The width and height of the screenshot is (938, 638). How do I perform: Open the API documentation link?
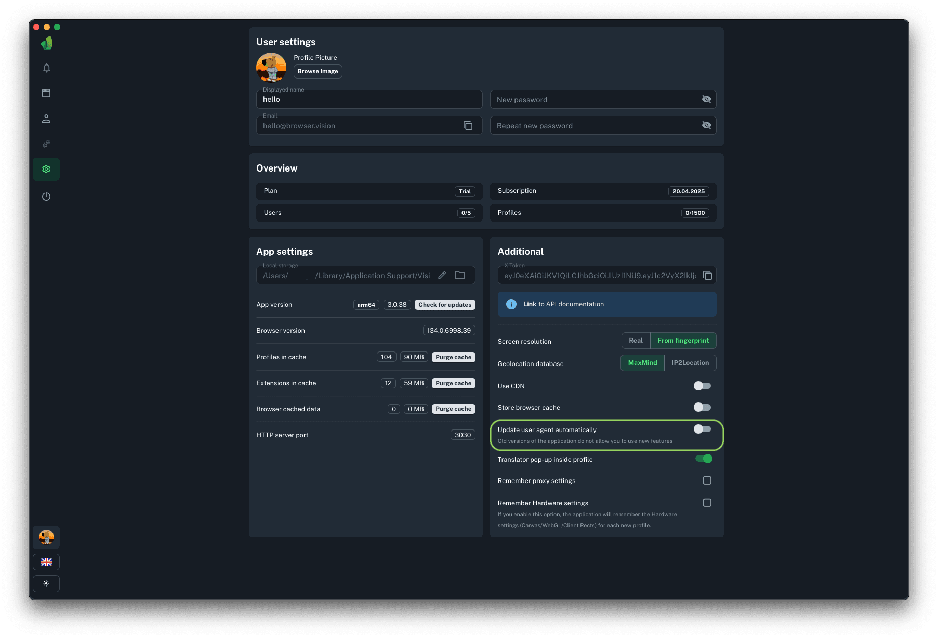point(530,304)
